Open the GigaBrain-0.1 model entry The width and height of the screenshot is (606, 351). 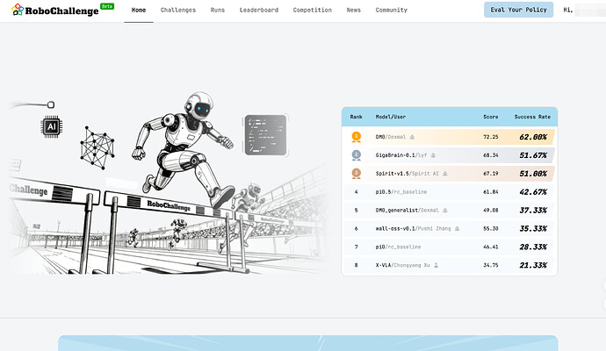(401, 155)
